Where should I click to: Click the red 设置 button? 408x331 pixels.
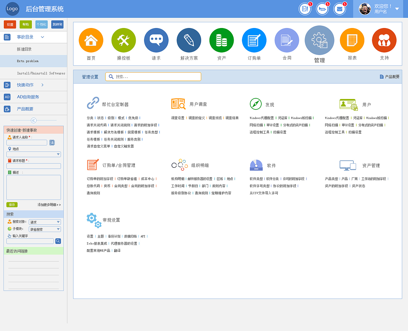click(x=10, y=25)
